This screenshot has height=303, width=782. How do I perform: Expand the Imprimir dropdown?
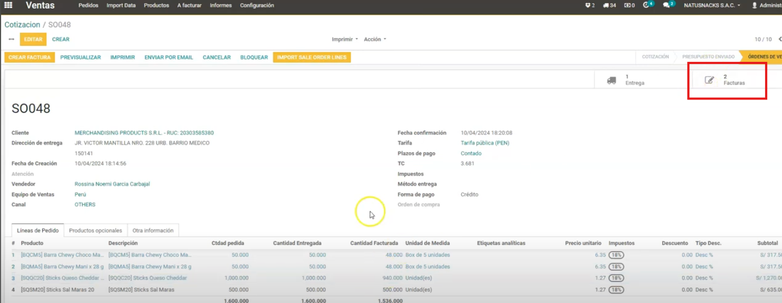[x=344, y=39]
